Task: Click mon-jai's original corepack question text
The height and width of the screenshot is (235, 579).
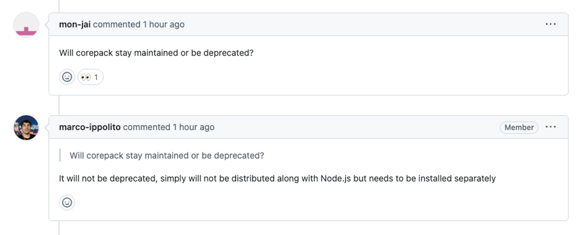Action: coord(156,53)
